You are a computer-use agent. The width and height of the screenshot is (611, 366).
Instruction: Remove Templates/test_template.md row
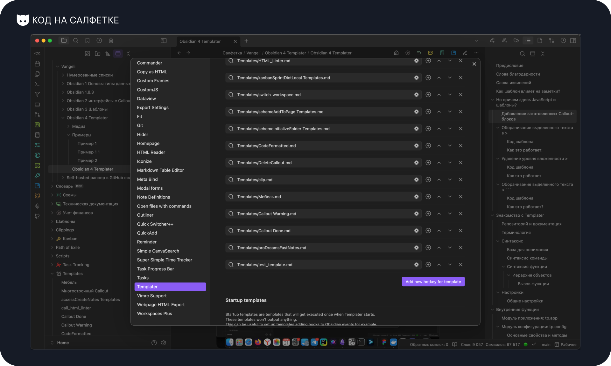point(461,265)
